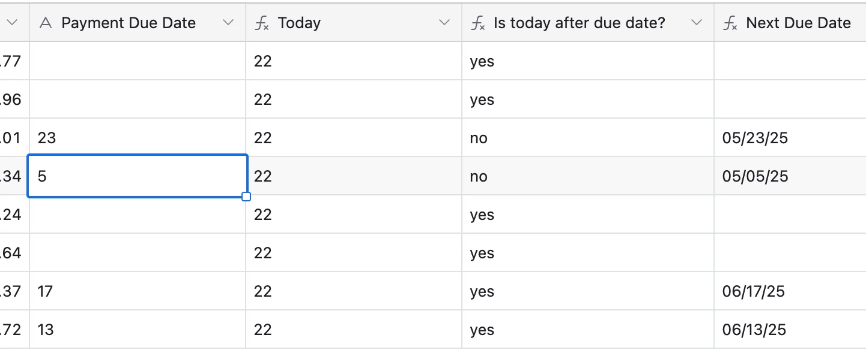Click the formula icon next to Today
Screen dimensions: 866x362
point(262,24)
